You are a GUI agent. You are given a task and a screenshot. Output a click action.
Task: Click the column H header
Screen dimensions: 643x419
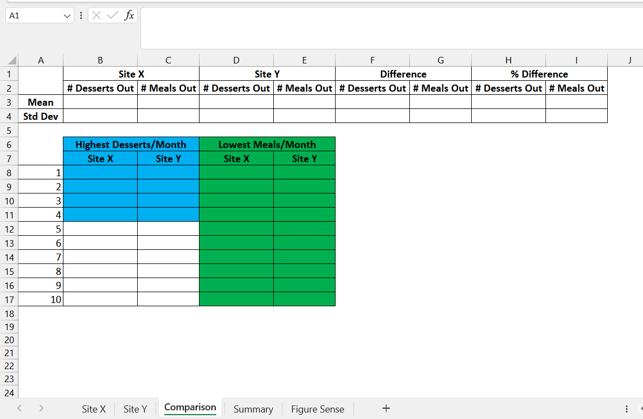coord(508,60)
